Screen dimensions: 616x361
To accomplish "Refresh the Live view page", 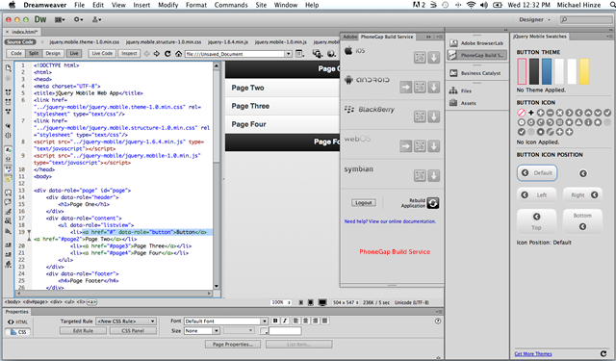I will point(167,53).
